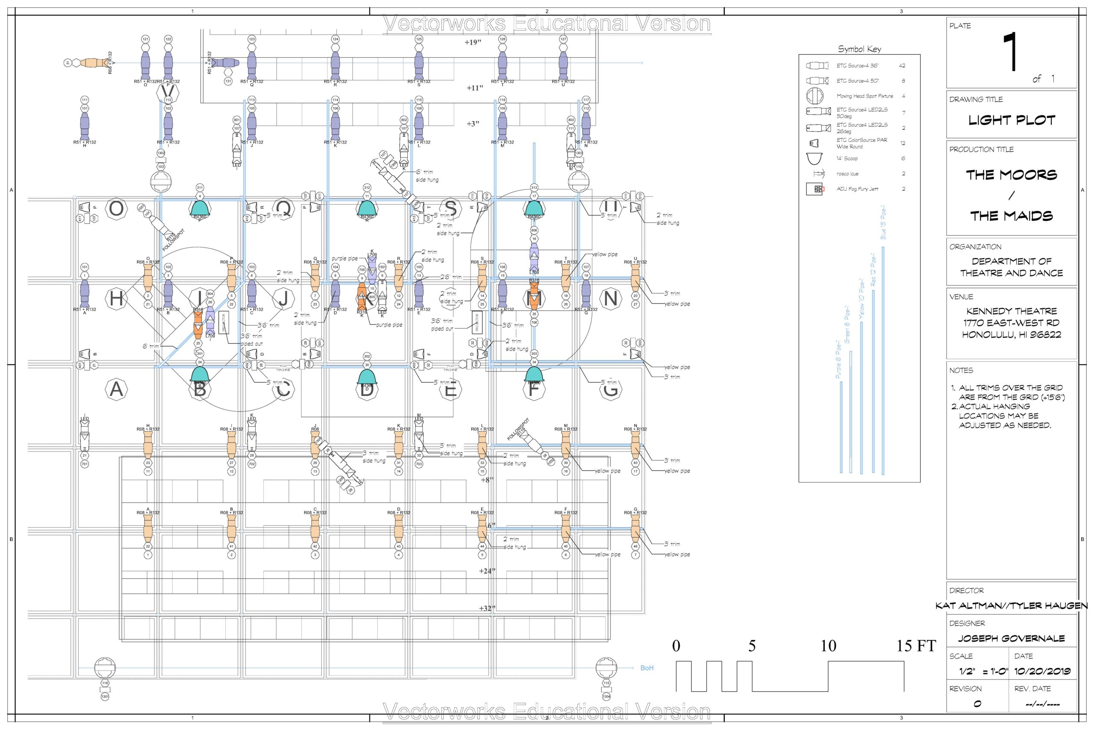
Task: Select the ETC ColorSource PAR key symbol
Action: pos(814,143)
